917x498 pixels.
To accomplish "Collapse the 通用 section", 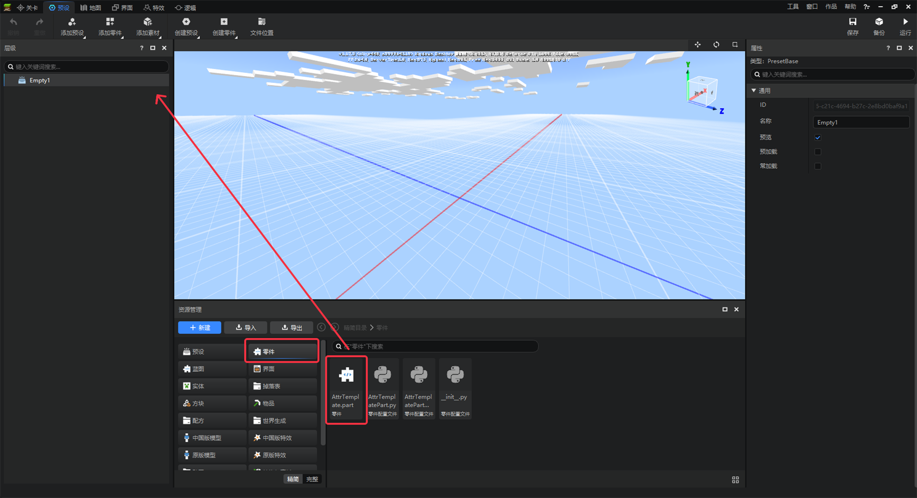I will [754, 91].
